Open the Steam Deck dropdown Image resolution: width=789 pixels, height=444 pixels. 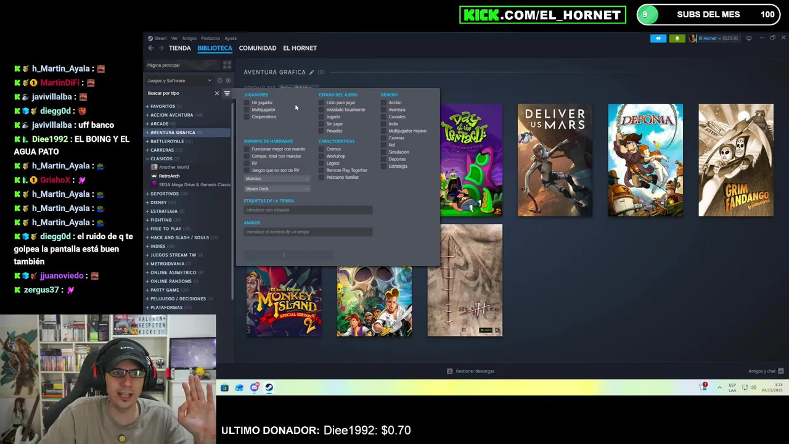277,189
